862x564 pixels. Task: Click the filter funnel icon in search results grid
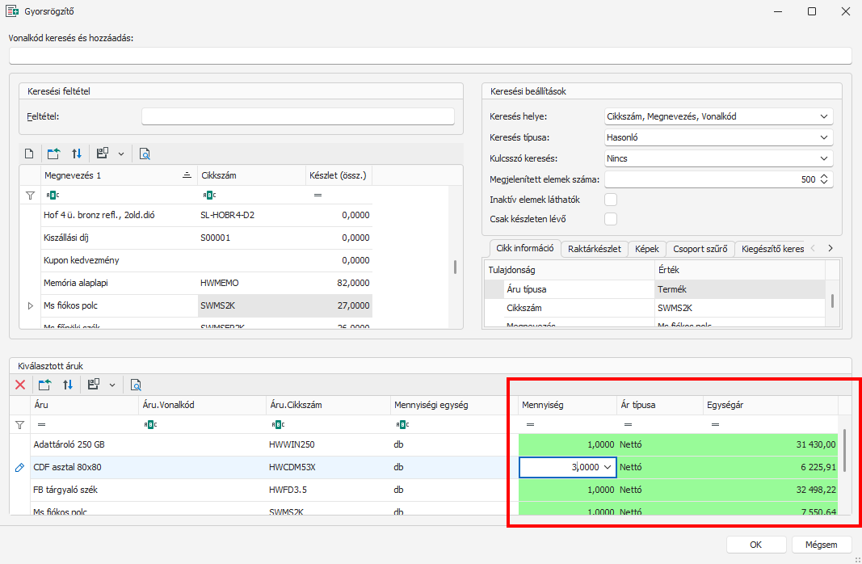click(x=30, y=195)
